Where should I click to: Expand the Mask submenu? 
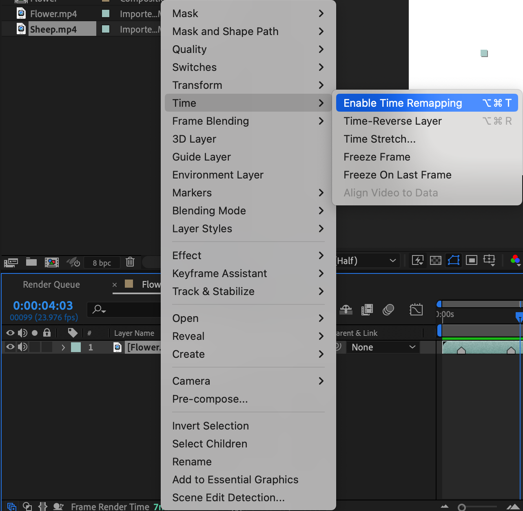pos(248,13)
